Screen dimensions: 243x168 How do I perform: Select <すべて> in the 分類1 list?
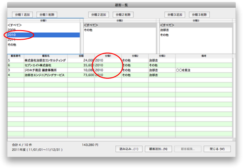(43, 25)
